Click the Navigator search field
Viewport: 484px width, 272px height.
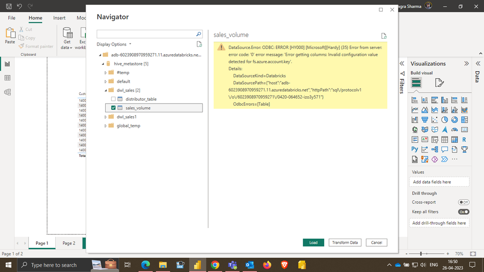click(x=146, y=34)
